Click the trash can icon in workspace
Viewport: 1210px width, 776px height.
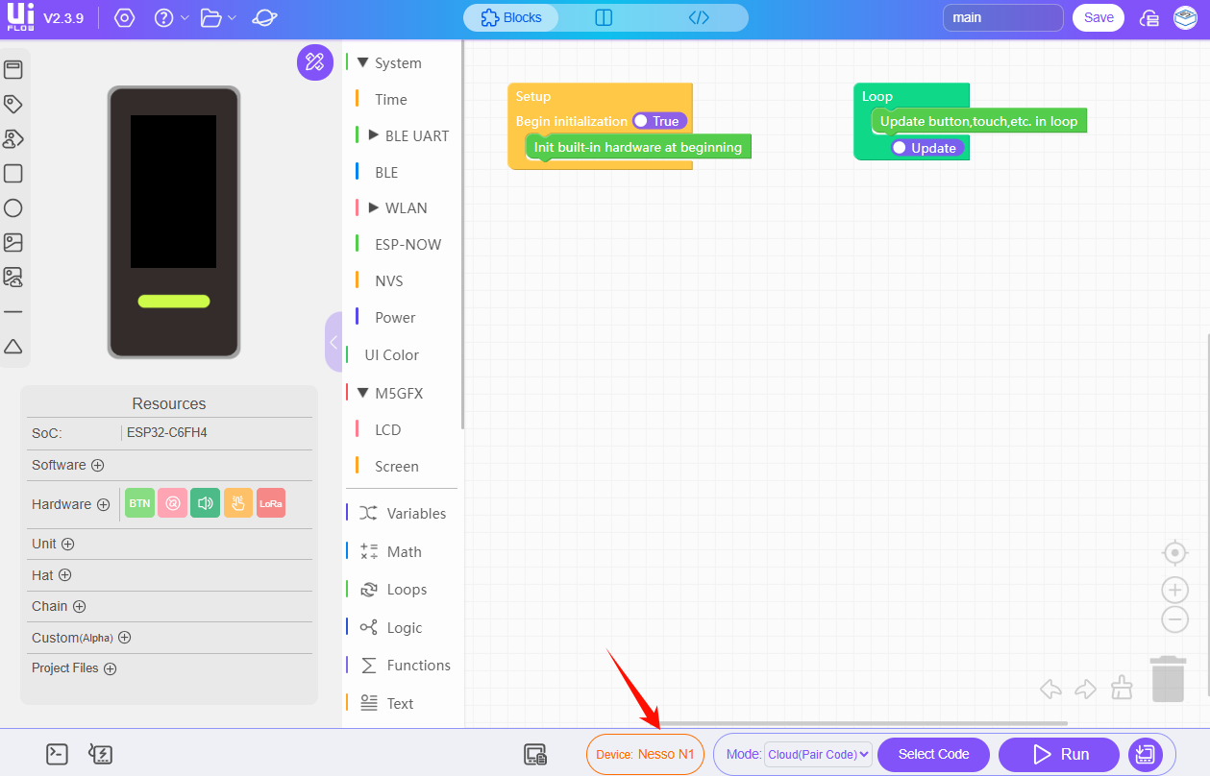(x=1168, y=679)
